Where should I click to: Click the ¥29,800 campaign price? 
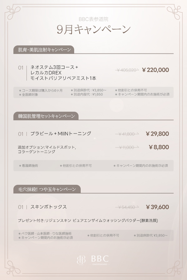[x=157, y=134]
